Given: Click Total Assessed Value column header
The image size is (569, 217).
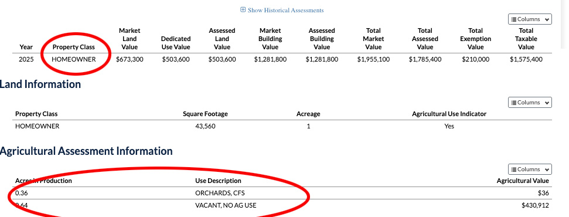Looking at the screenshot, I should [425, 39].
